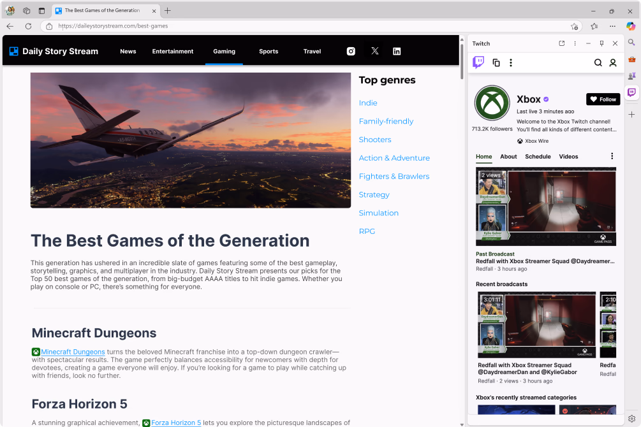Image resolution: width=641 pixels, height=427 pixels.
Task: Open the RPG genre link
Action: tap(367, 231)
